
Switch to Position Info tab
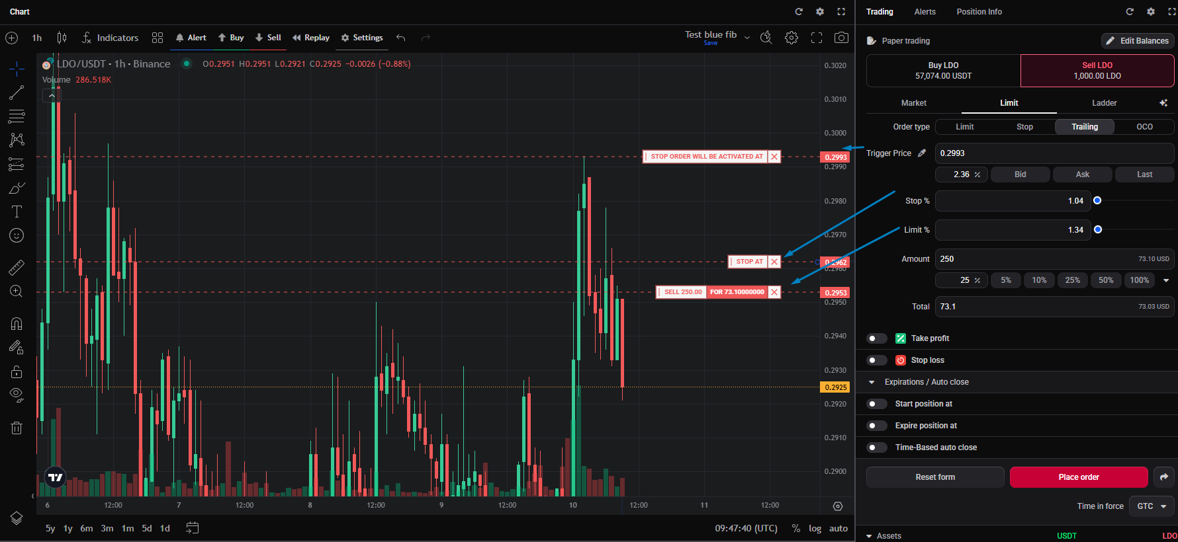[x=979, y=12]
